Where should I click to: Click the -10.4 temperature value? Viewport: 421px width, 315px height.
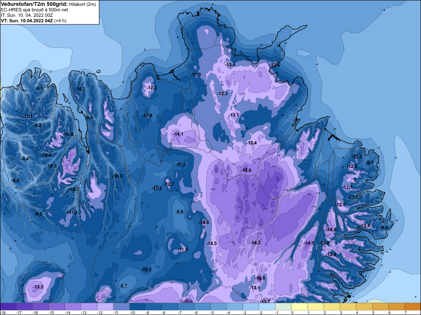coord(46,155)
